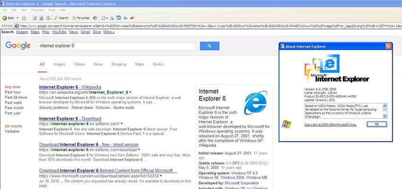Click the green Back arrow icon
The image size is (402, 189).
coord(5,17)
